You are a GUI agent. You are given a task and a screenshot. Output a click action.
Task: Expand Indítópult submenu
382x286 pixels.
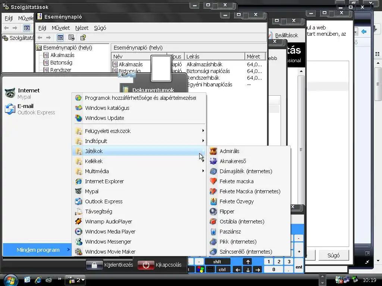(139, 141)
